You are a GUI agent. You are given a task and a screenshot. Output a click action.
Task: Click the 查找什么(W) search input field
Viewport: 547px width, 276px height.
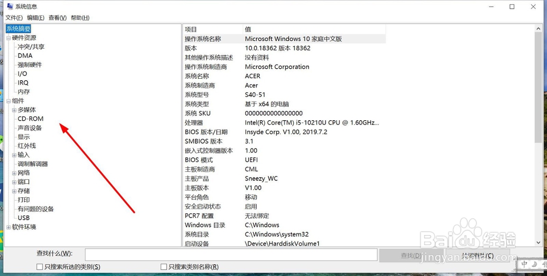coord(231,255)
